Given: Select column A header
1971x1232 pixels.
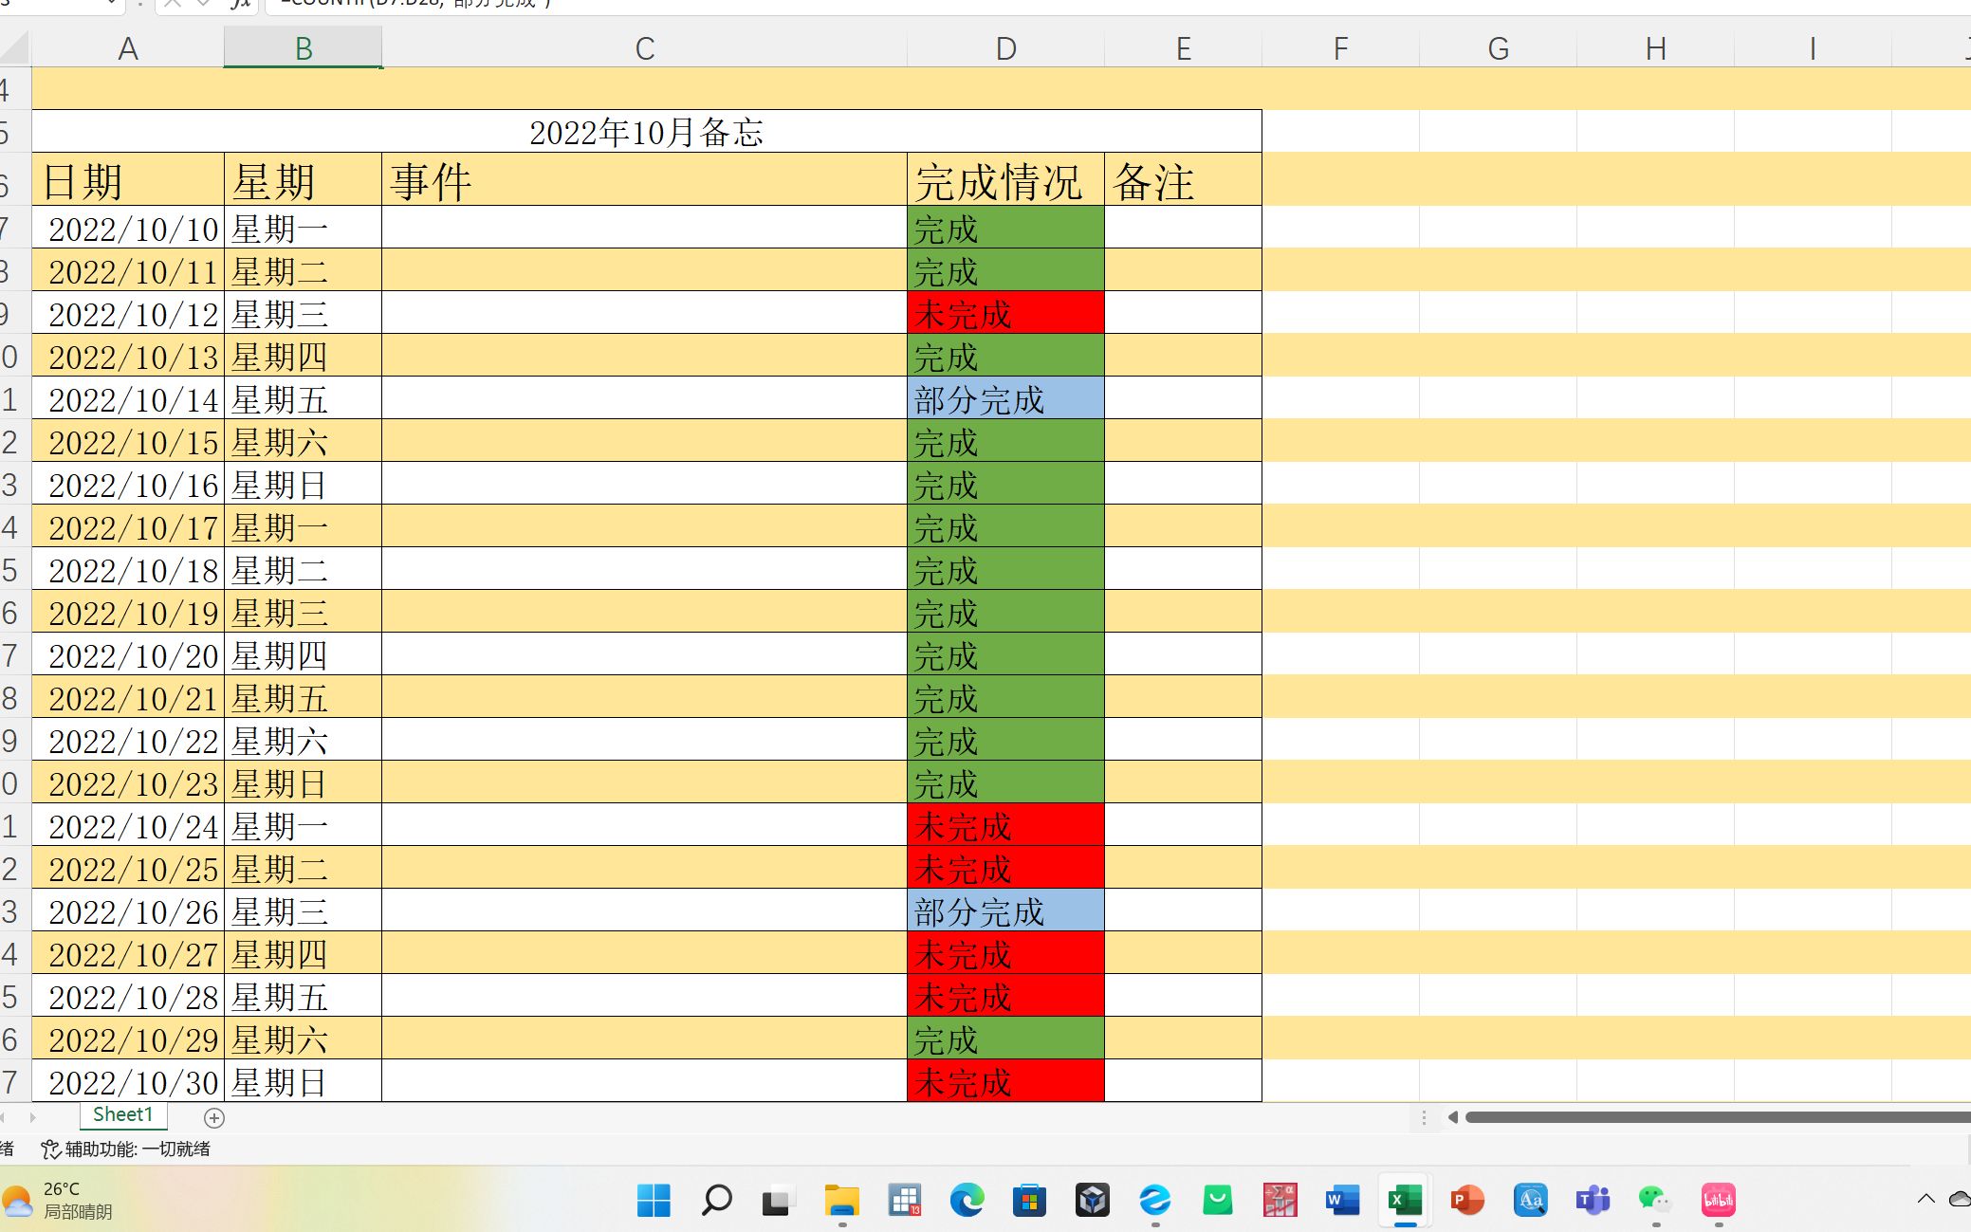Looking at the screenshot, I should [128, 48].
